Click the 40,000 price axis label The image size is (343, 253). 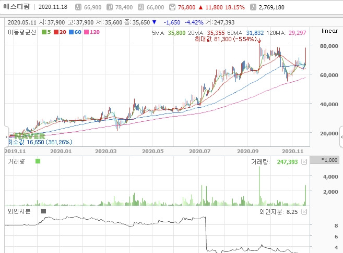[x=329, y=105]
